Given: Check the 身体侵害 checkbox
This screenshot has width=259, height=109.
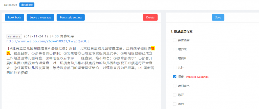Looking at the screenshot, I should point(175,40).
